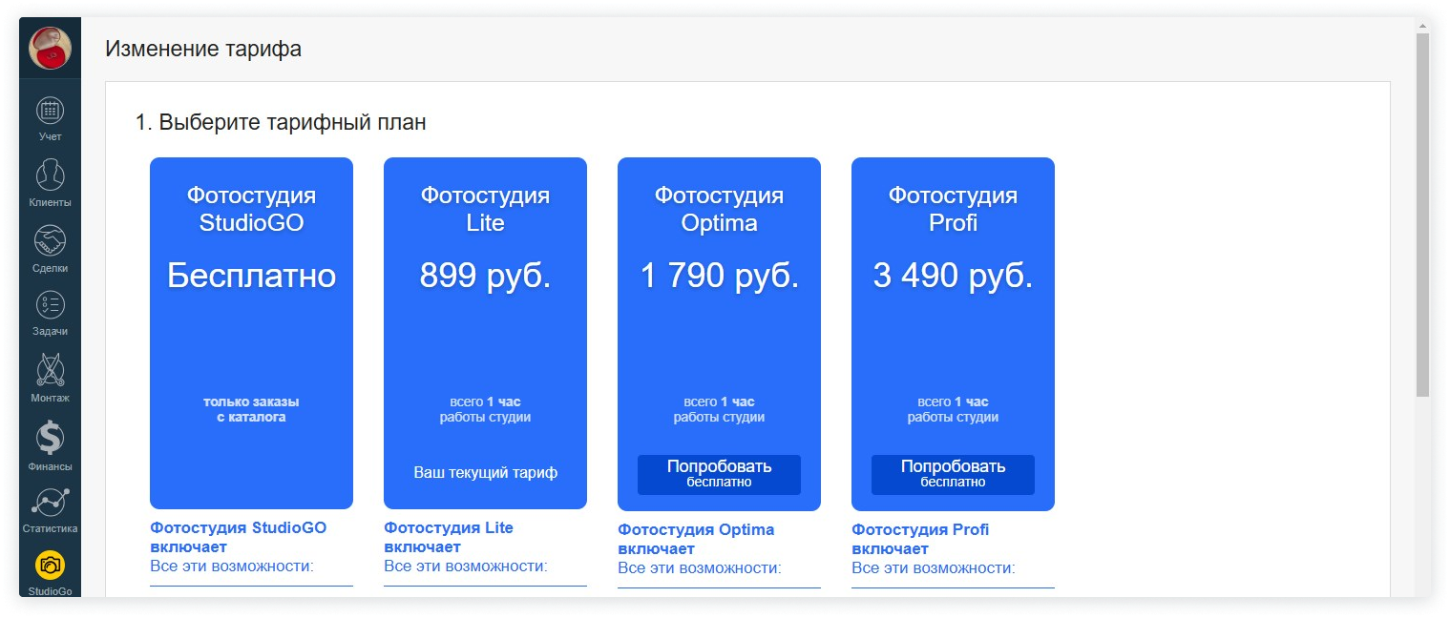Open the StudioGo camera icon
The height and width of the screenshot is (618, 1450).
50,566
